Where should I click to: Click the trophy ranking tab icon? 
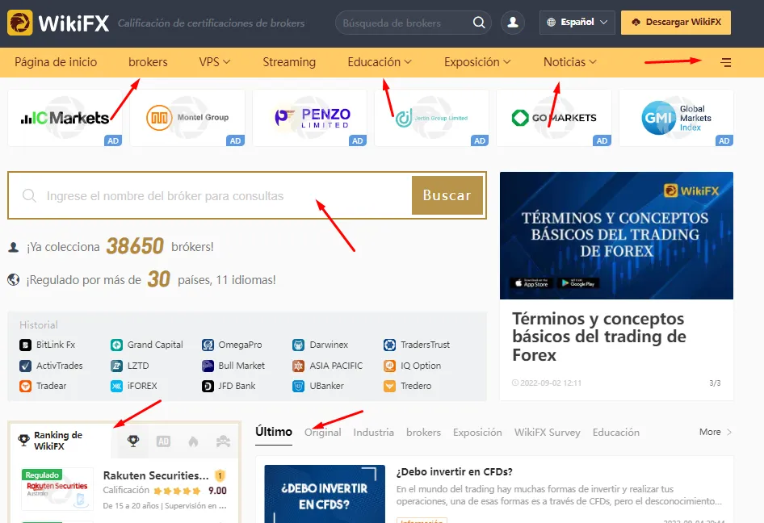click(x=133, y=441)
